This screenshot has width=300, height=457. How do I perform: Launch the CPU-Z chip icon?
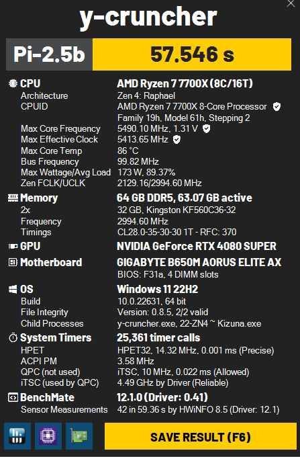pyautogui.click(x=48, y=435)
